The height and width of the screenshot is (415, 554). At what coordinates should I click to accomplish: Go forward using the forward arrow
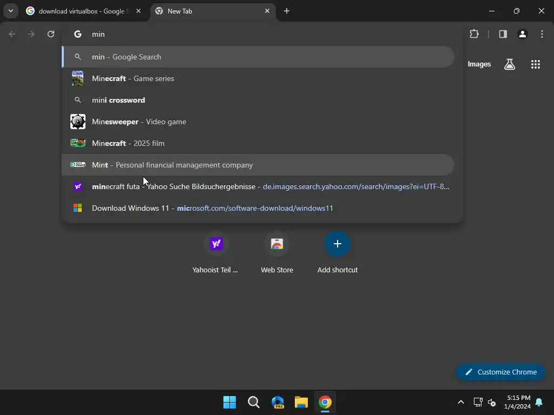tap(31, 34)
